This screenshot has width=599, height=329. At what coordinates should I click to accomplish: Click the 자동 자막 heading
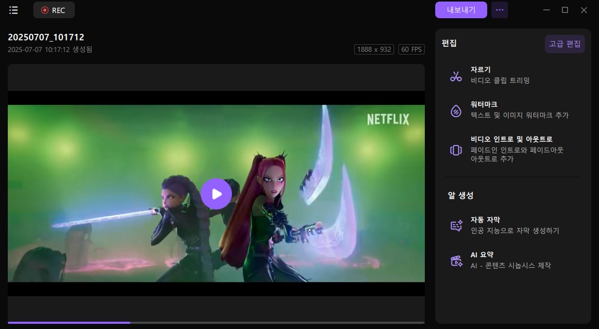485,220
